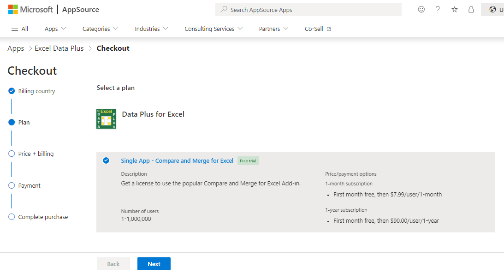Open the Co-Sell external link
This screenshot has height=273, width=504.
pyautogui.click(x=318, y=29)
